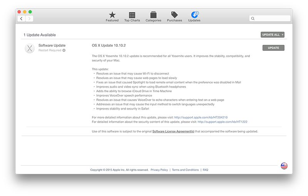308x196 pixels.
Task: Click the '1 Update Available' heading
Action: 40,35
